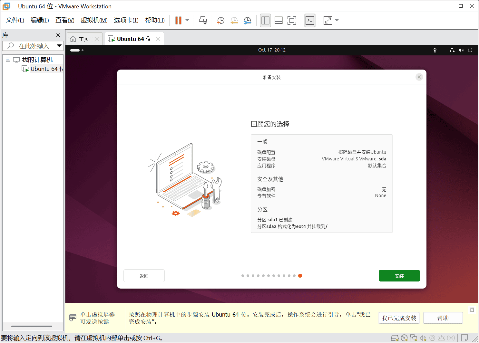Click the green 安装 button
The width and height of the screenshot is (479, 343).
(399, 276)
